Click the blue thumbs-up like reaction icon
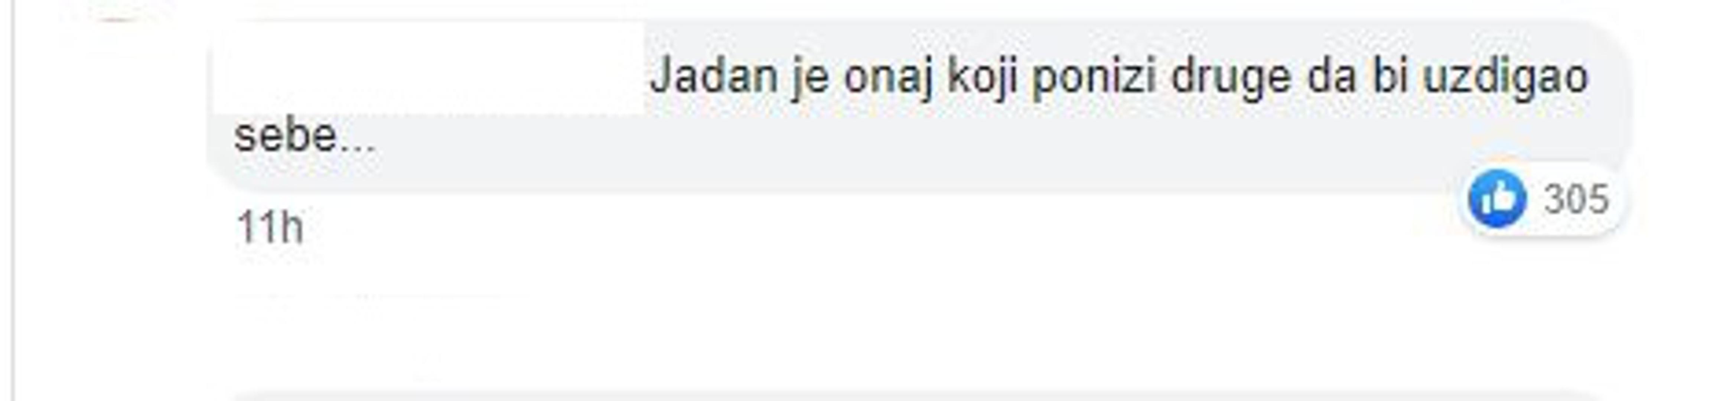Viewport: 1733px width, 401px height. click(x=1497, y=199)
